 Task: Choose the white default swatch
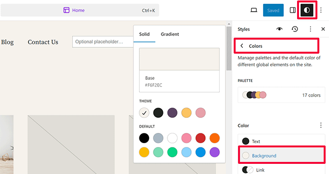(172, 138)
